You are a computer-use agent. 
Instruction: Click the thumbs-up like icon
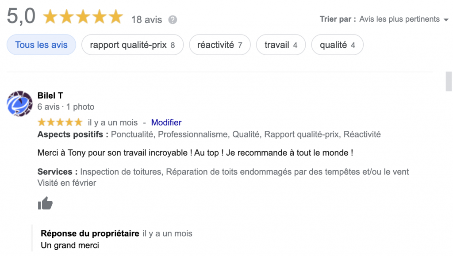[45, 203]
